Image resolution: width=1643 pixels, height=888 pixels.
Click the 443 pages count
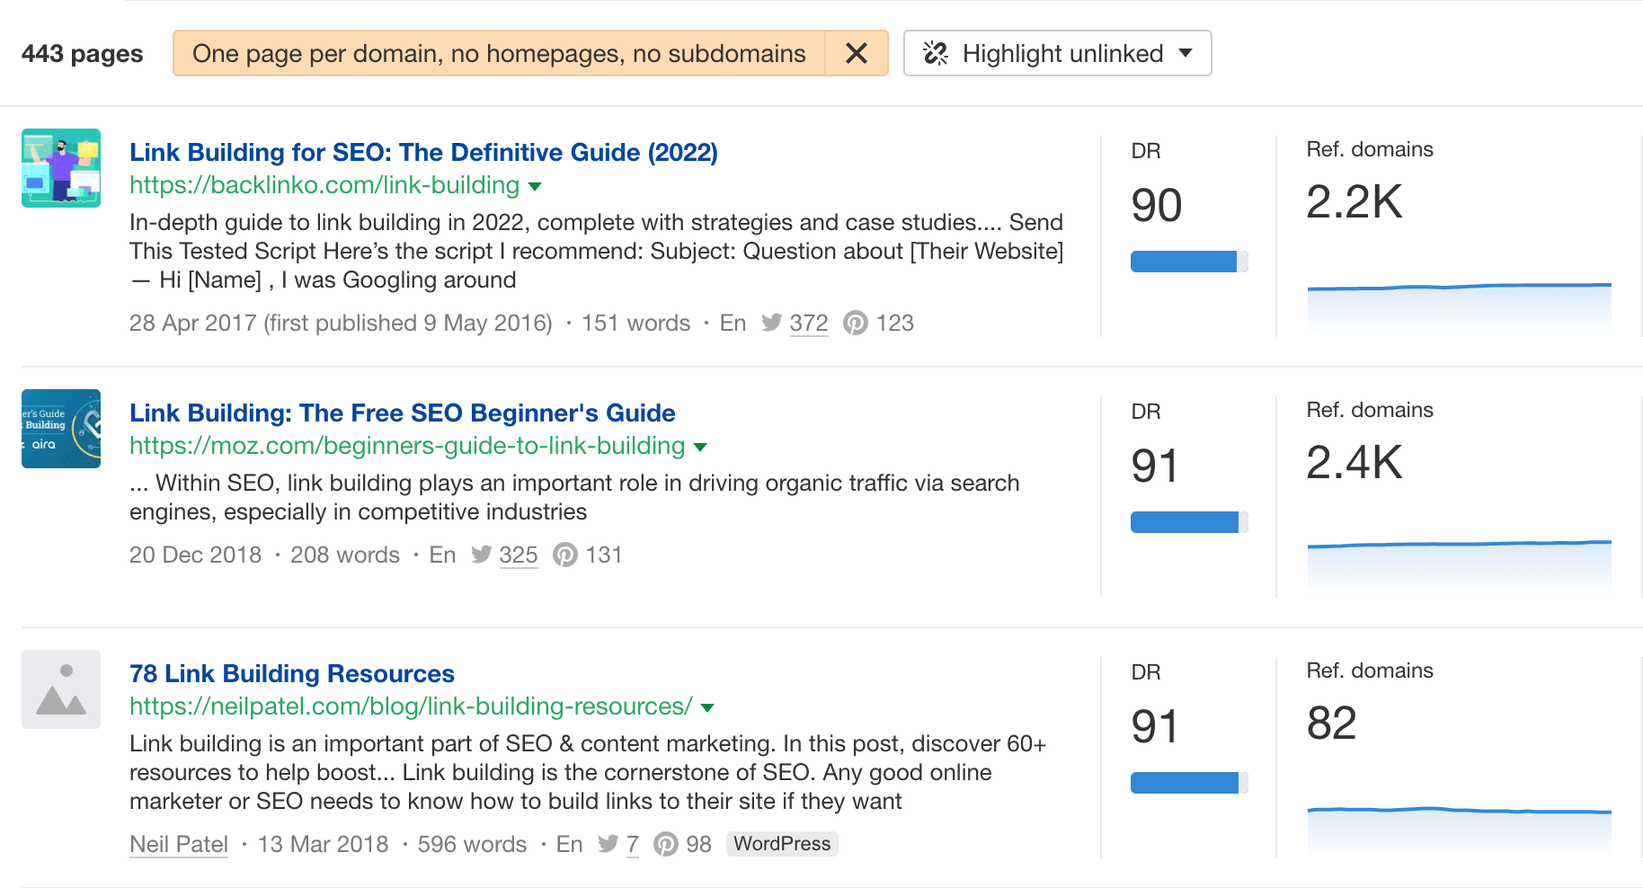pyautogui.click(x=83, y=53)
